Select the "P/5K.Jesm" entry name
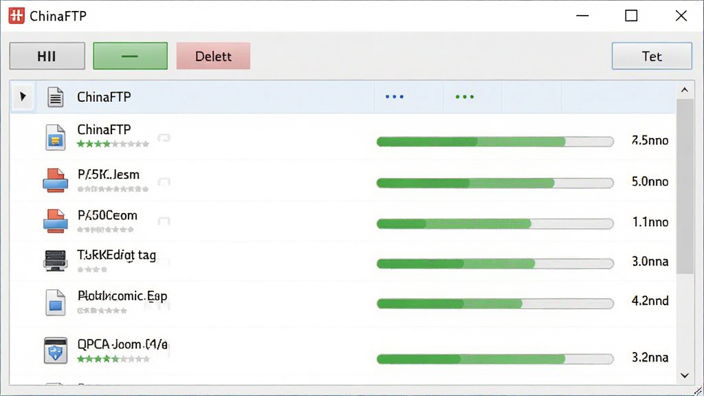The height and width of the screenshot is (396, 704). click(109, 174)
